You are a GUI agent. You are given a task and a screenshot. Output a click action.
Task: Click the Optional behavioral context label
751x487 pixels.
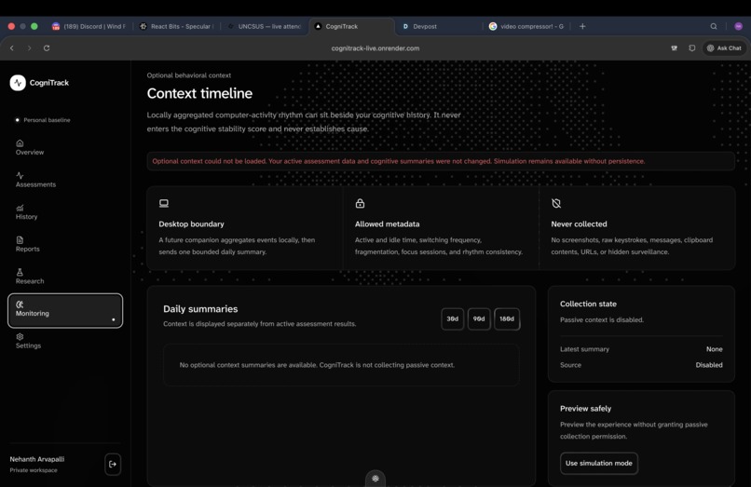[189, 75]
